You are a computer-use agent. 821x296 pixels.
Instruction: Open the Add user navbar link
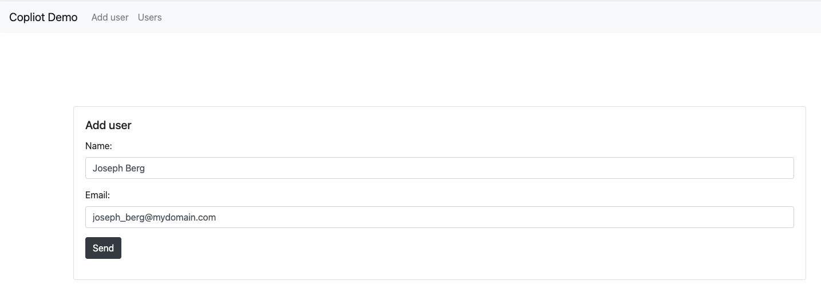[x=110, y=17]
